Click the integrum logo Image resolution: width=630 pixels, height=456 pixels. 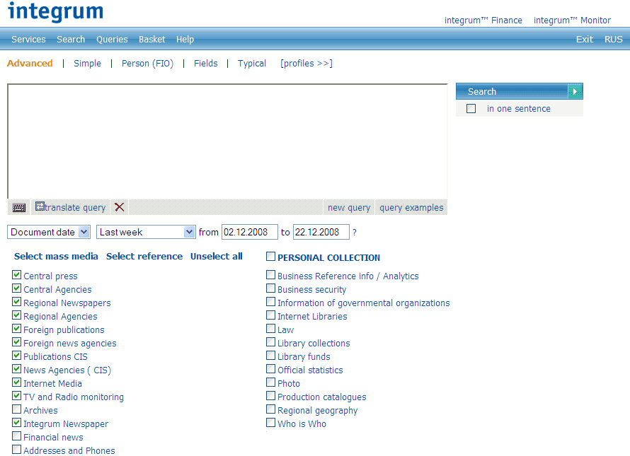tap(55, 12)
